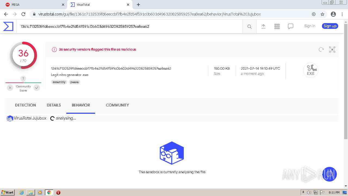Click the page vertical scrollbar
Screen dimensions: 348x196
[346, 82]
